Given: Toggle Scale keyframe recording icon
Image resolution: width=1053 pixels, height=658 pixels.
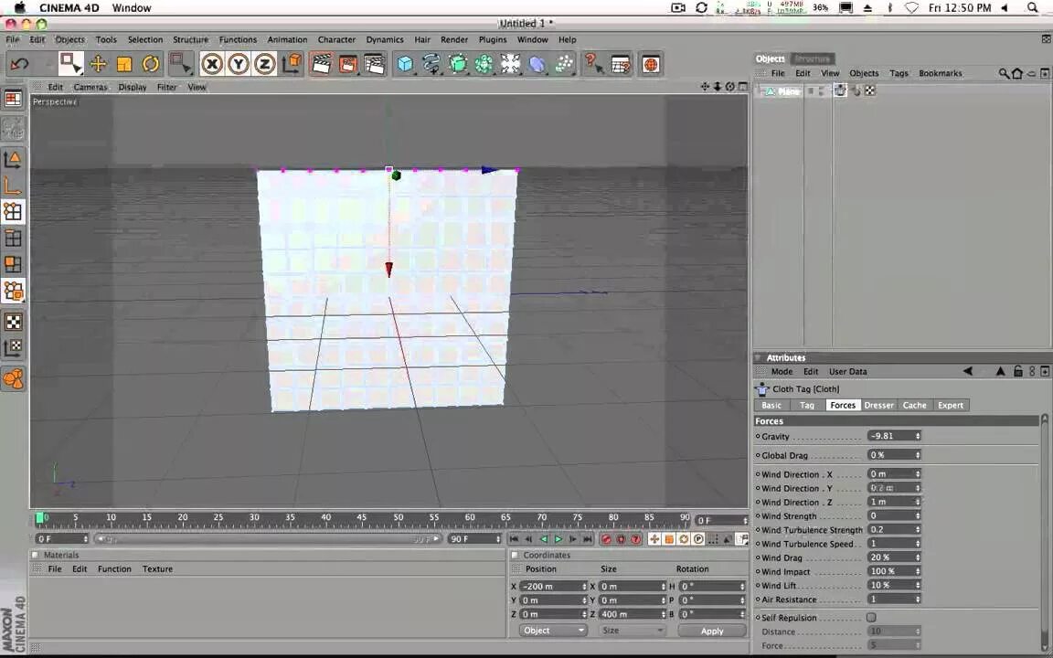Looking at the screenshot, I should (x=669, y=538).
